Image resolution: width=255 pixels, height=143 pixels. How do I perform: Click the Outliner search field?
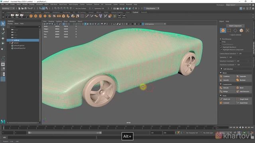tap(25, 27)
